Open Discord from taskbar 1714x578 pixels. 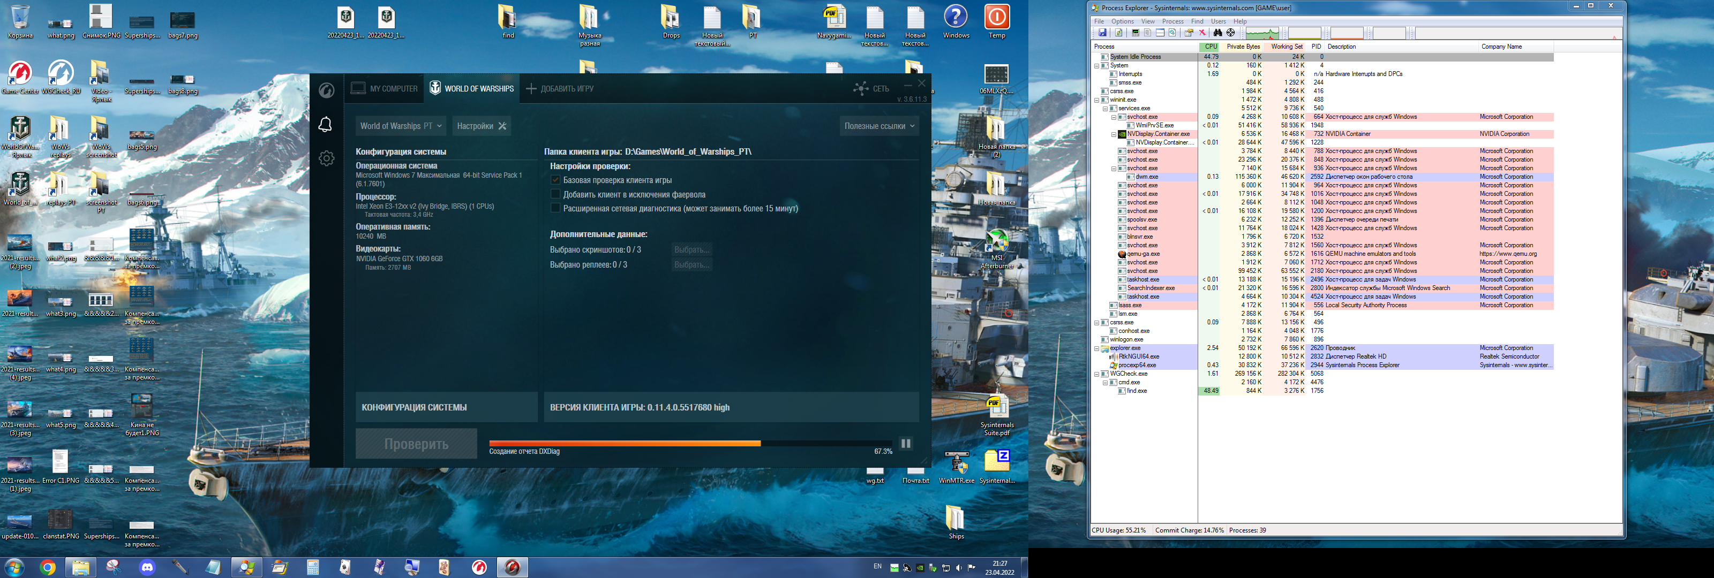pos(147,567)
